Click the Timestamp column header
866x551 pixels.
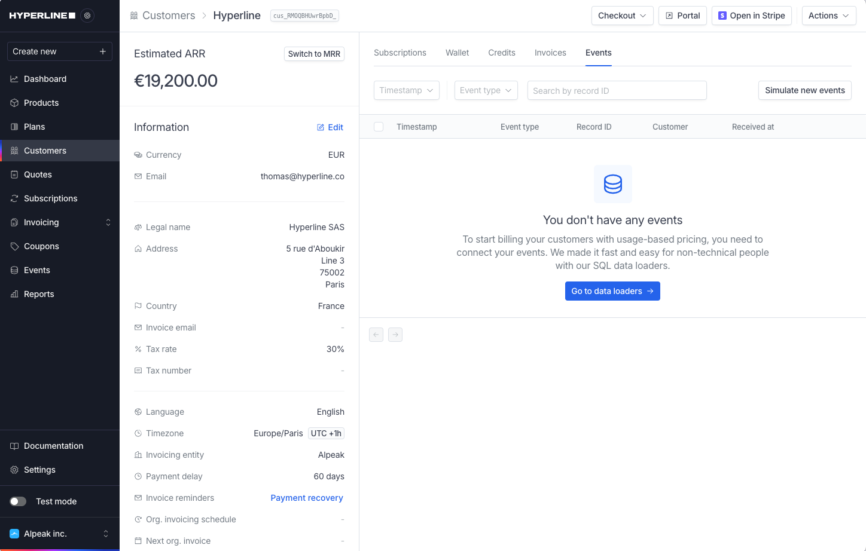pos(417,127)
